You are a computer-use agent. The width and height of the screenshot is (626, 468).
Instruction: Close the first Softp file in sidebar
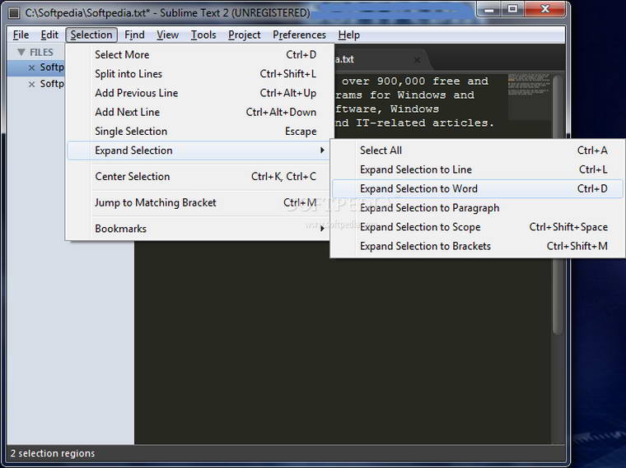coord(31,67)
